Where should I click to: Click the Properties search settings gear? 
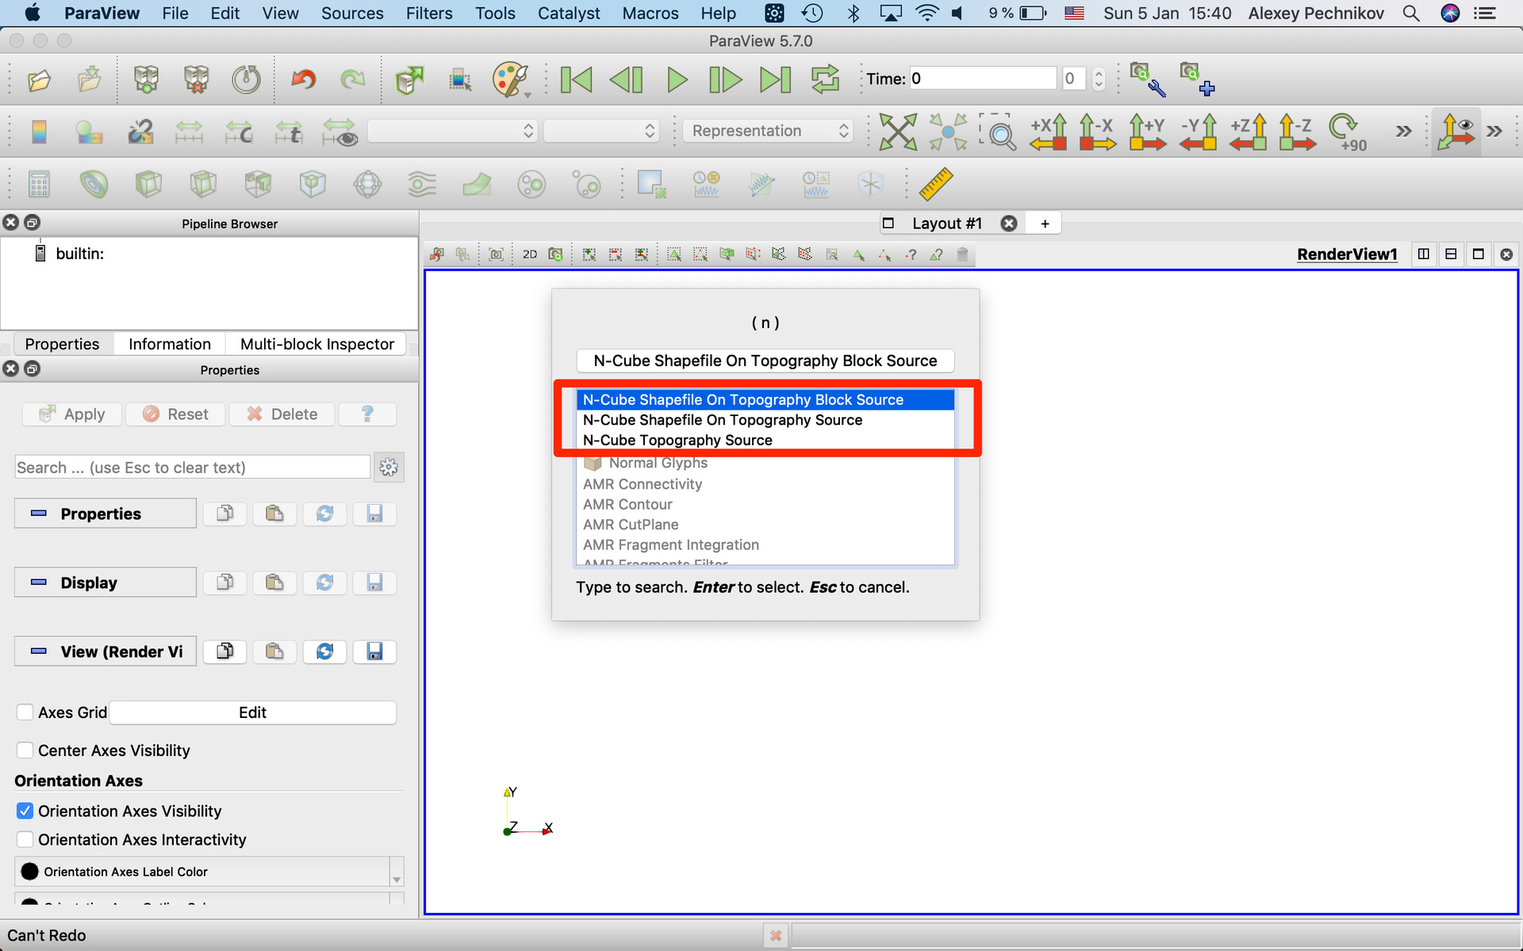click(389, 468)
